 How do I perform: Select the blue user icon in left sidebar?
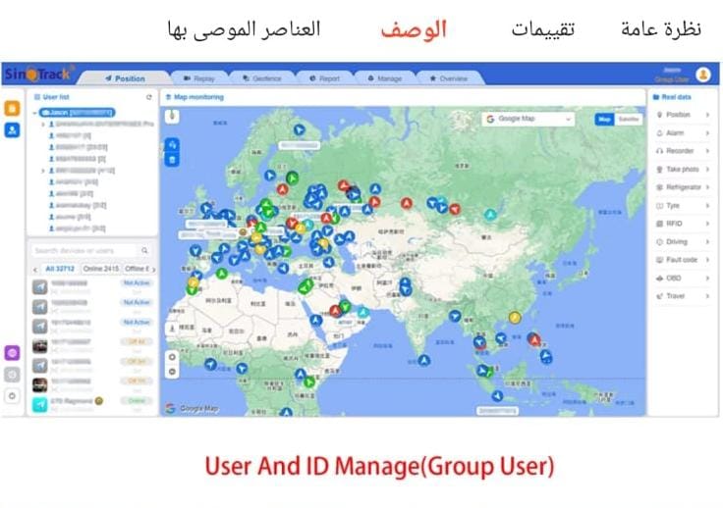(12, 130)
